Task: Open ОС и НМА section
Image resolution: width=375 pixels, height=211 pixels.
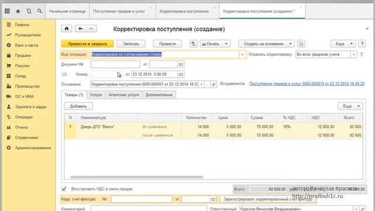Action: 24,97
